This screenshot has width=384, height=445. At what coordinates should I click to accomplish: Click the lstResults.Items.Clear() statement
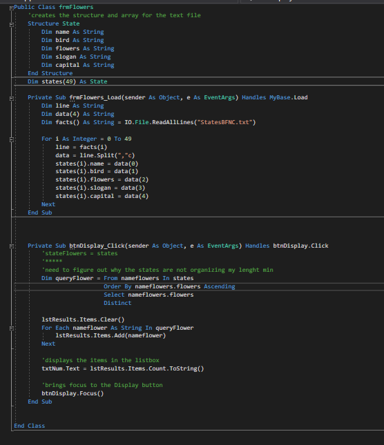(x=83, y=319)
